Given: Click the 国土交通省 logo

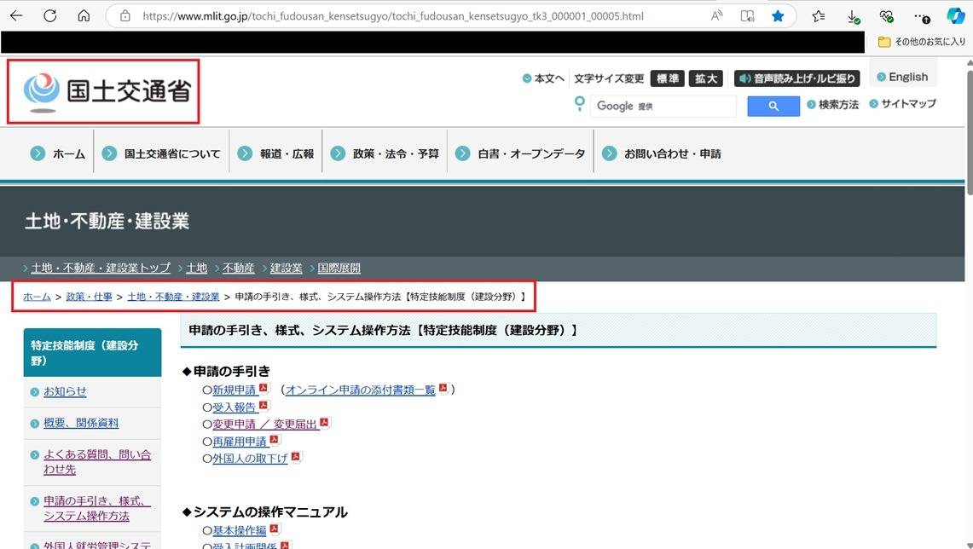Looking at the screenshot, I should (x=103, y=91).
